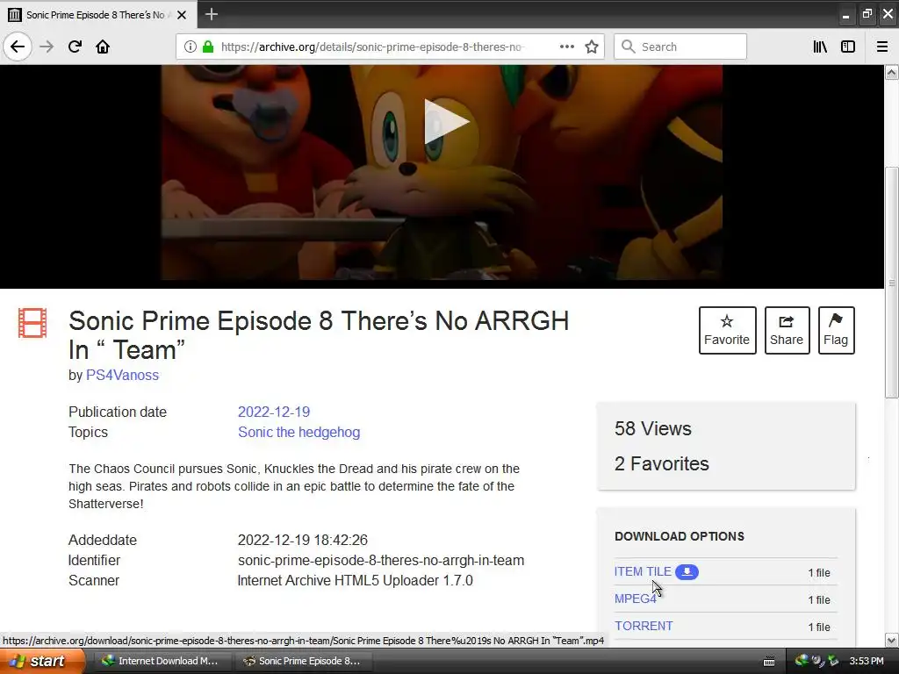Switch to Internet Download Manager taskbar window

(161, 661)
